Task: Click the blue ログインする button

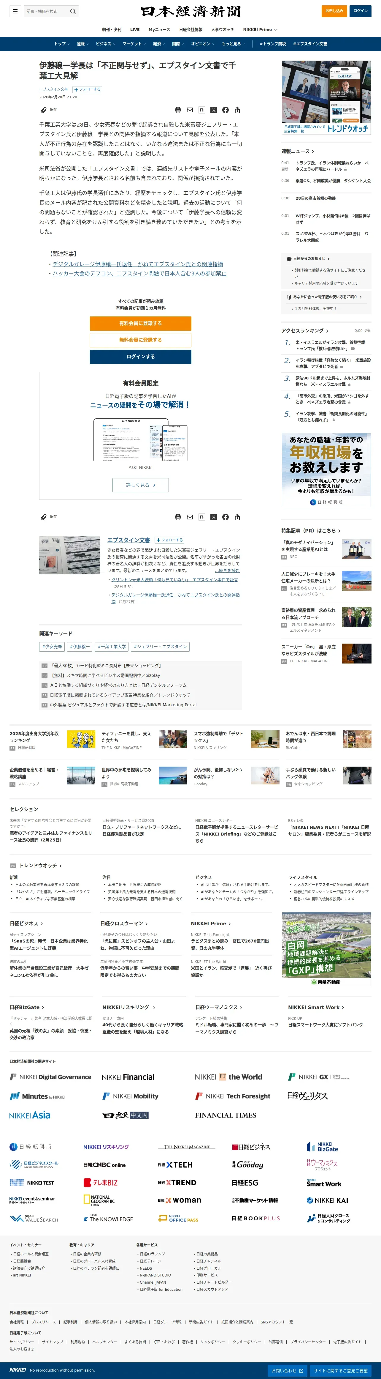Action: (x=141, y=357)
